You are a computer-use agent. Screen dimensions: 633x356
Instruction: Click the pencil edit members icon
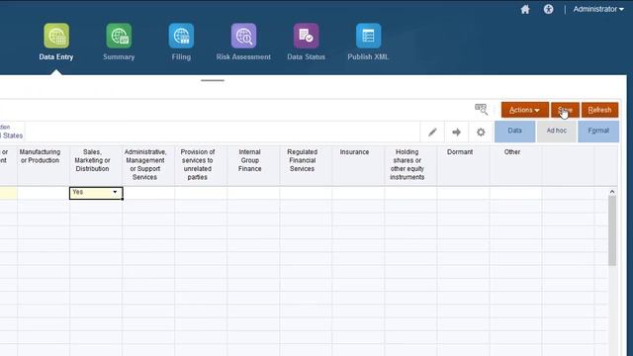[432, 132]
